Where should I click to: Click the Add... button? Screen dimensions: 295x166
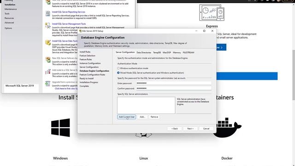142,117
